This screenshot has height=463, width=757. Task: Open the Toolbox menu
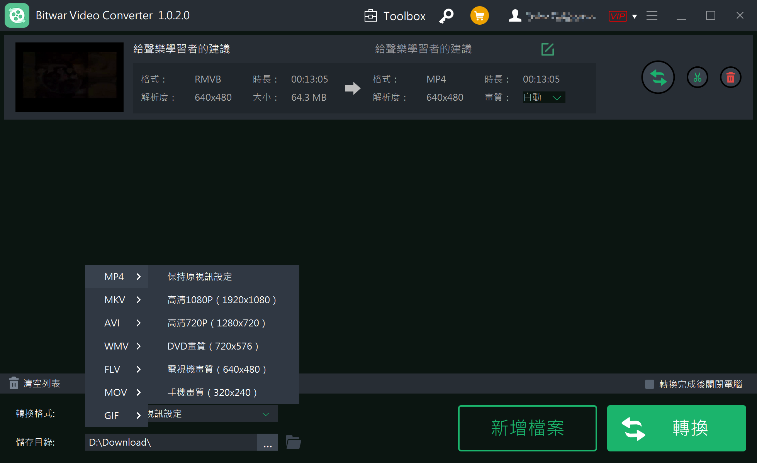[395, 16]
